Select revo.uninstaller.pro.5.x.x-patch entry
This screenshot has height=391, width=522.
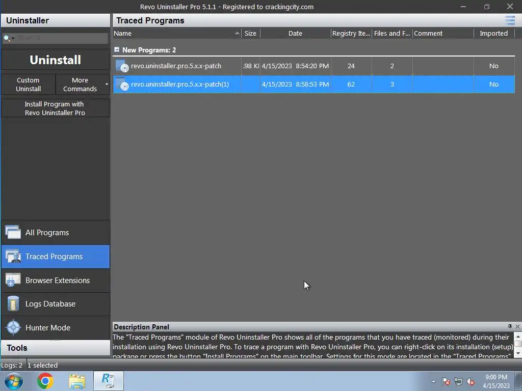coord(314,66)
